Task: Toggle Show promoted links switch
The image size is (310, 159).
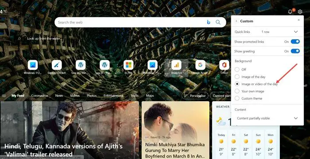Action: click(295, 42)
